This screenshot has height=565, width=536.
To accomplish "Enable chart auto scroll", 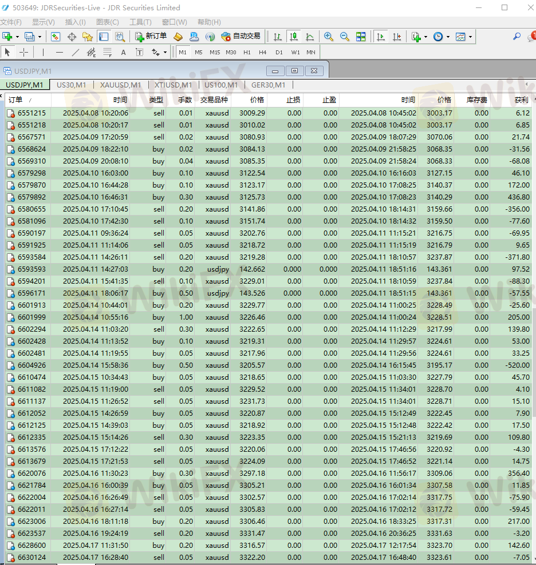I will [381, 37].
